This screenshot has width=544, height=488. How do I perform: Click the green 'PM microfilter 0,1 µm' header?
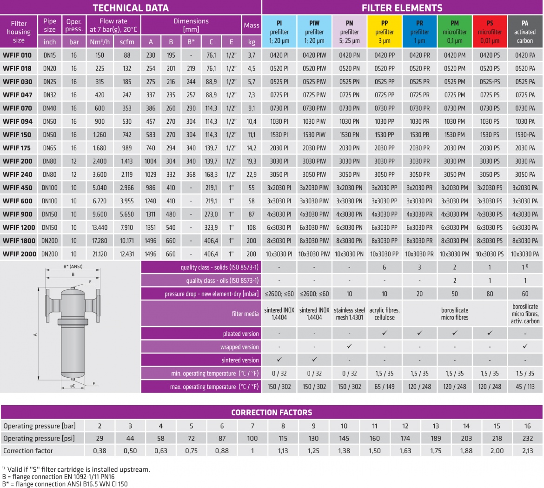click(x=454, y=32)
